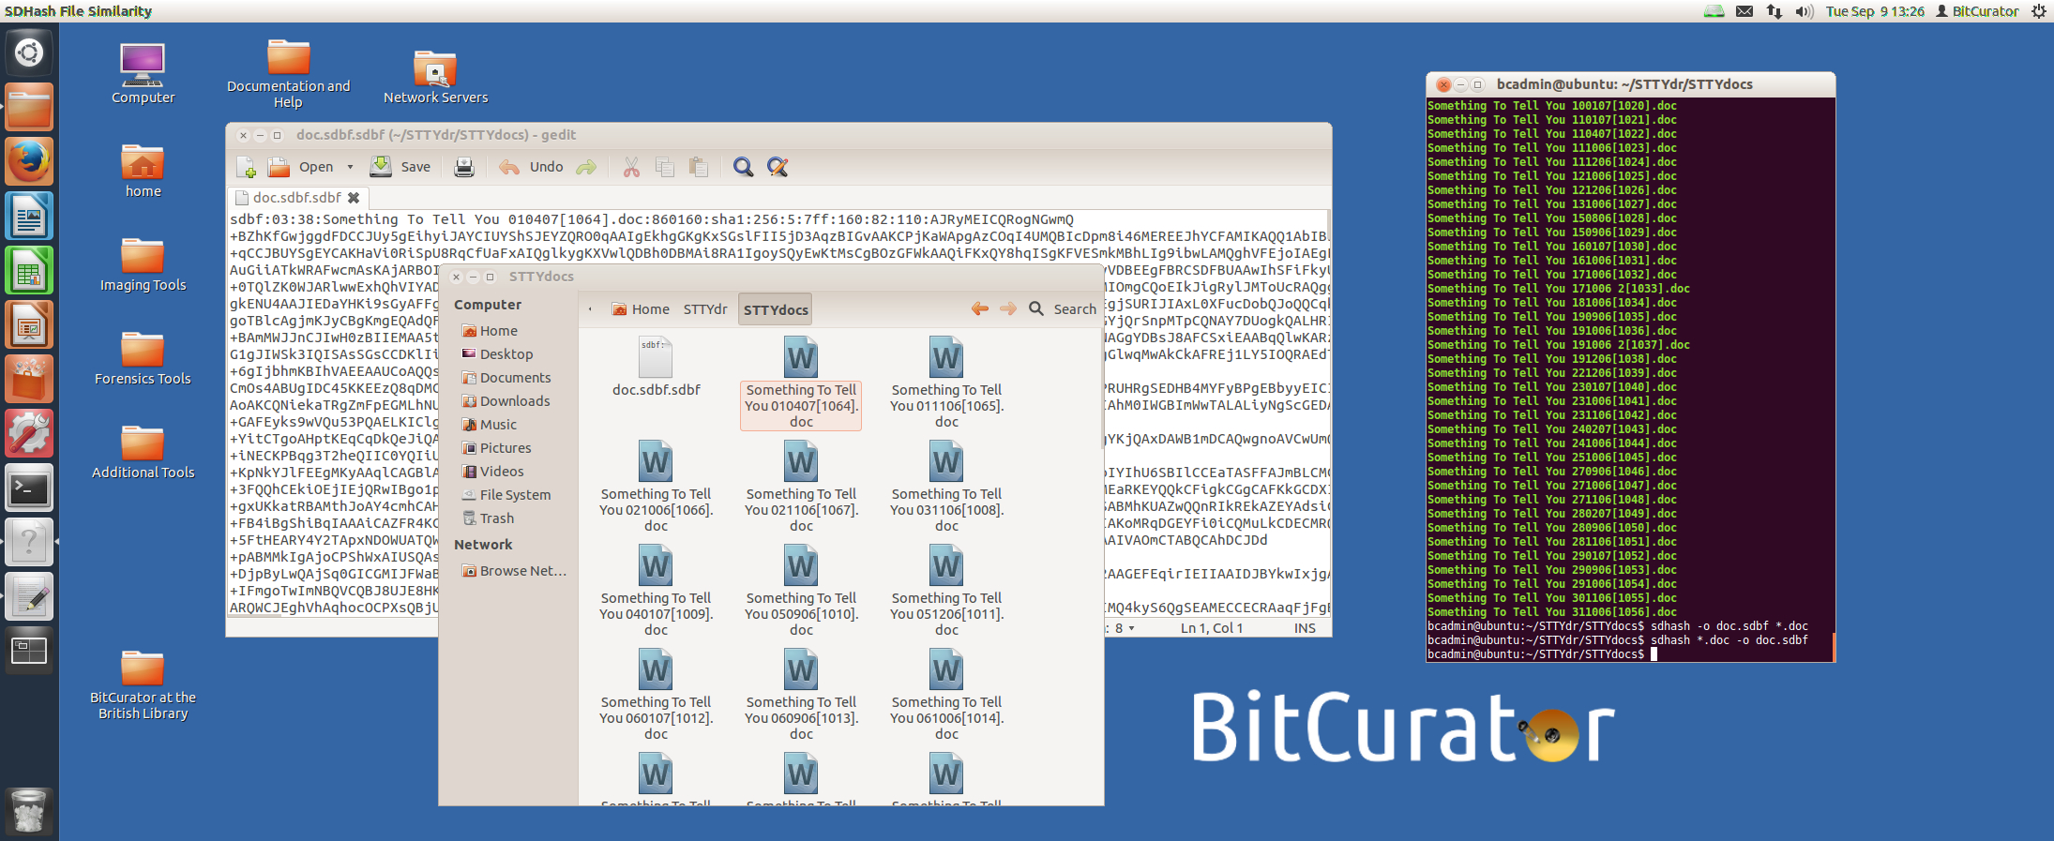The width and height of the screenshot is (2054, 841).
Task: Open Music in the file manager sidebar
Action: coord(498,425)
